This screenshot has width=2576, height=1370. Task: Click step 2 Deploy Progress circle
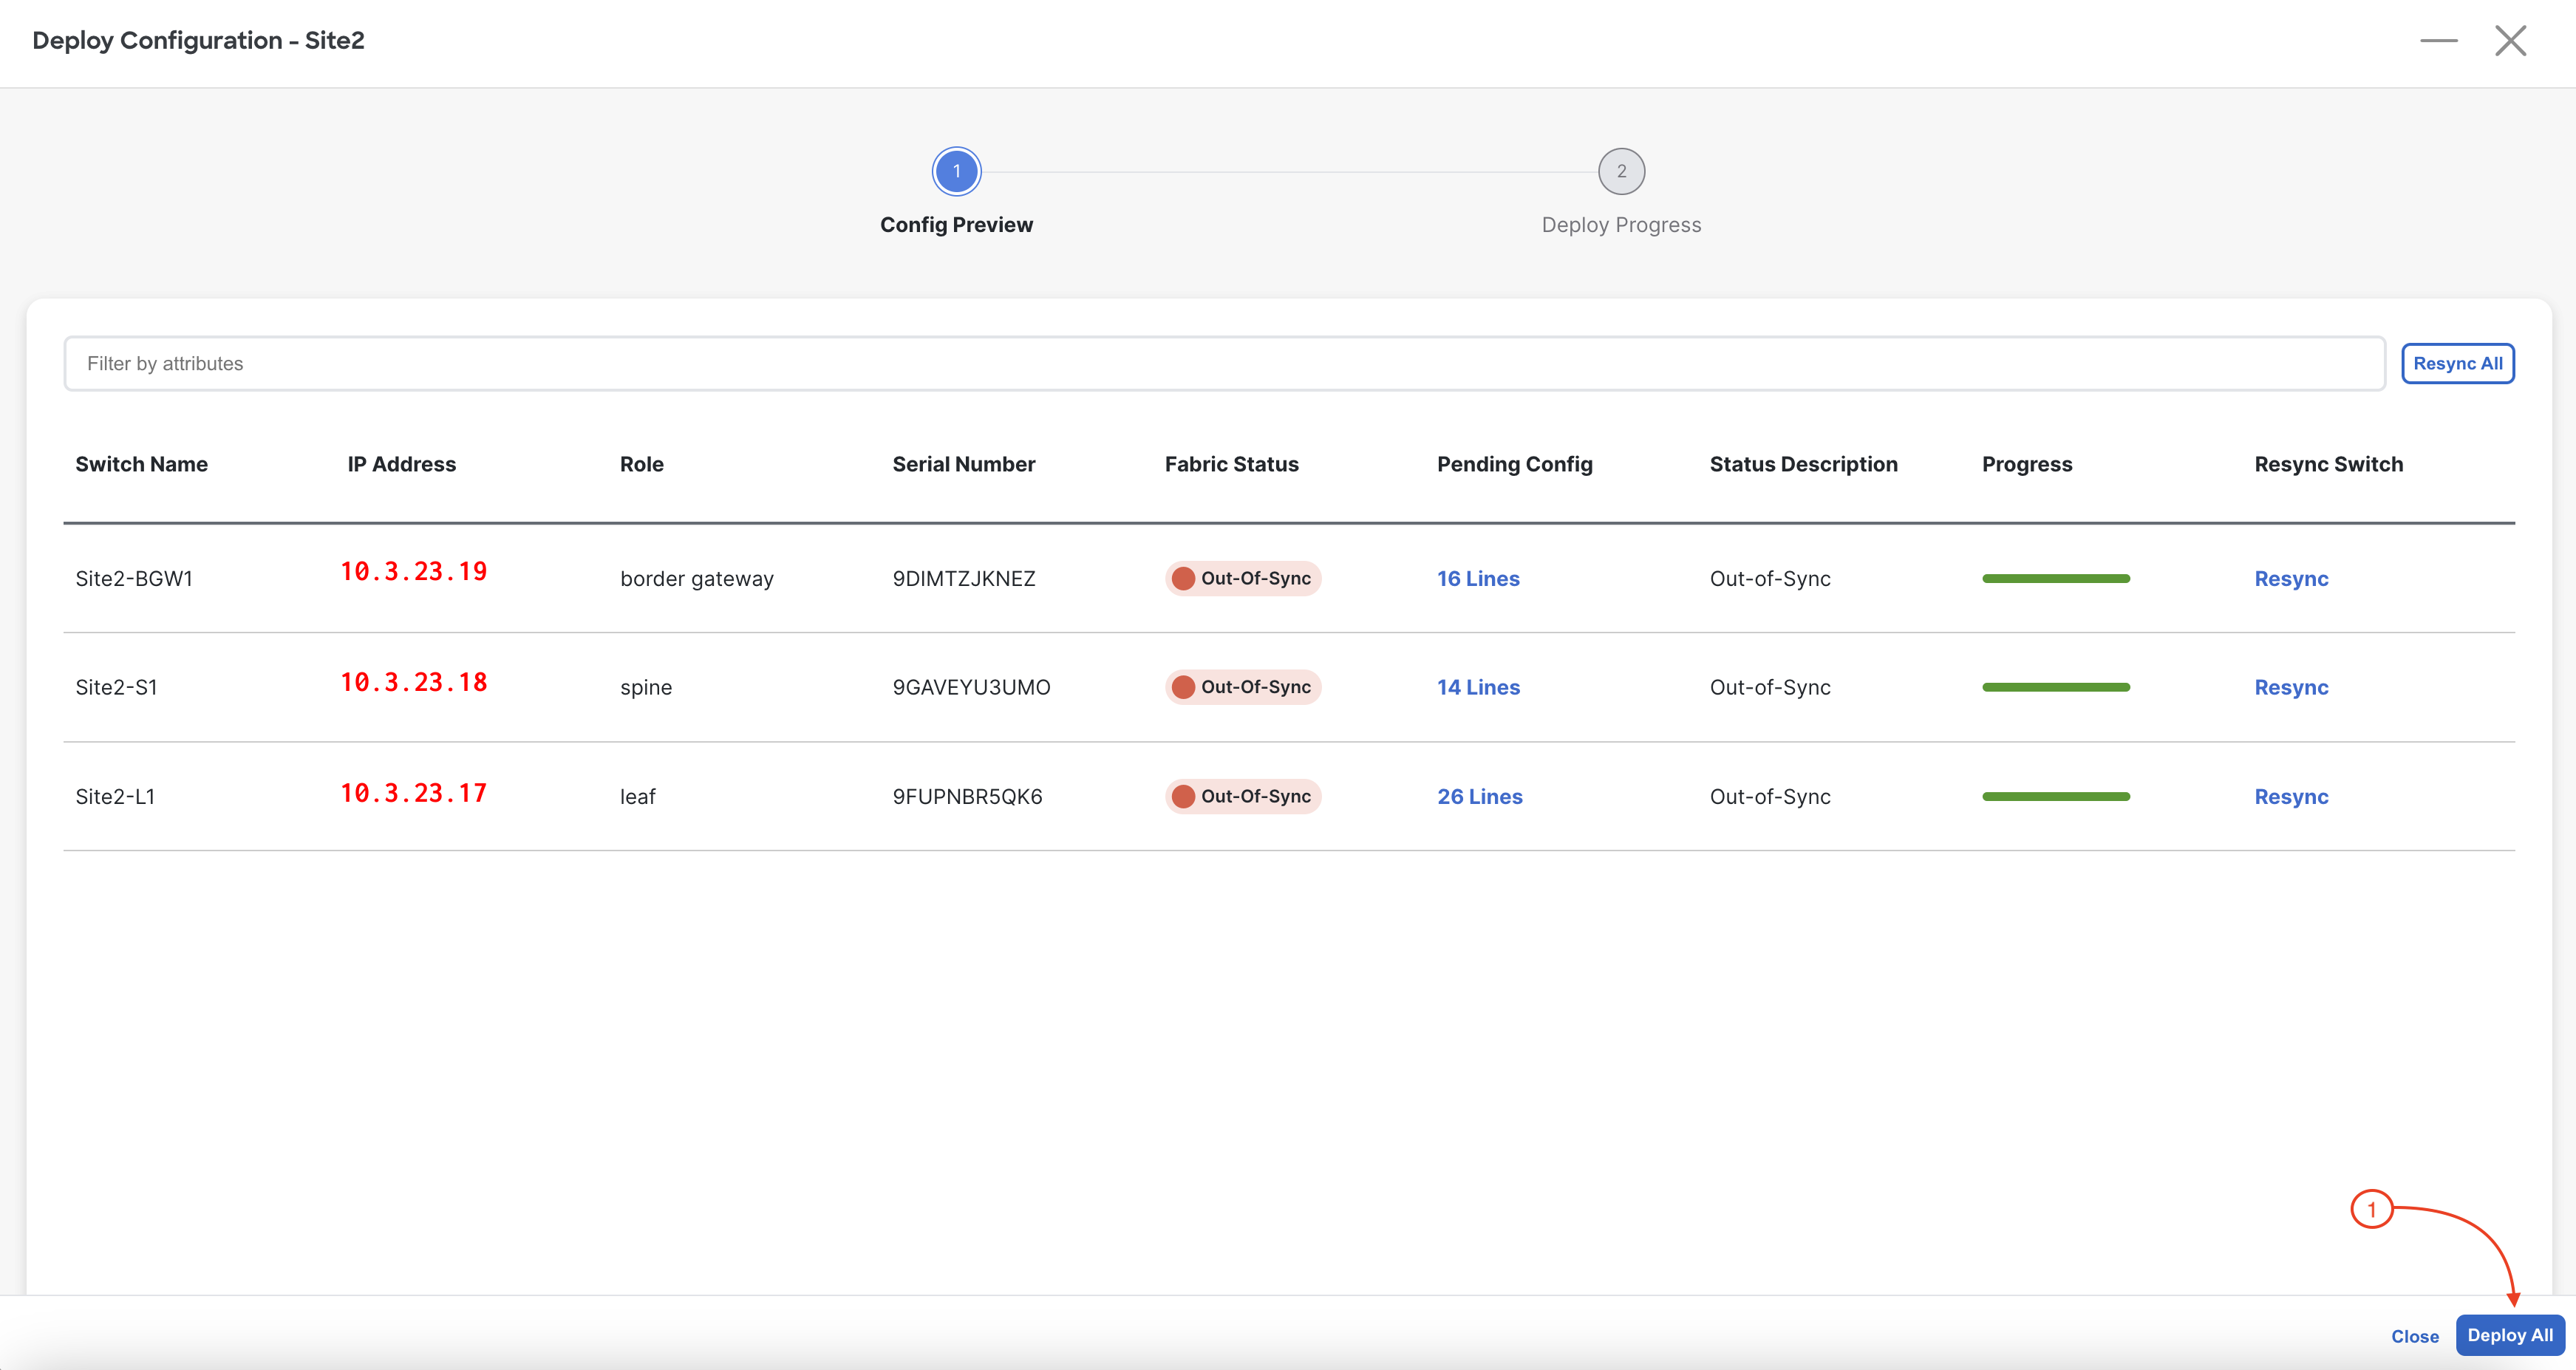pyautogui.click(x=1620, y=171)
